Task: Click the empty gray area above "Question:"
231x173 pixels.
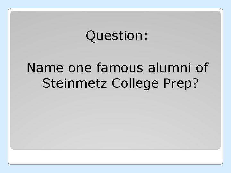Action: [x=116, y=20]
